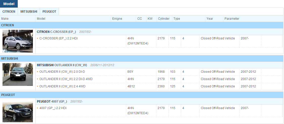284x124 pixels.
Task: Click the Parameter column header
Action: click(232, 19)
